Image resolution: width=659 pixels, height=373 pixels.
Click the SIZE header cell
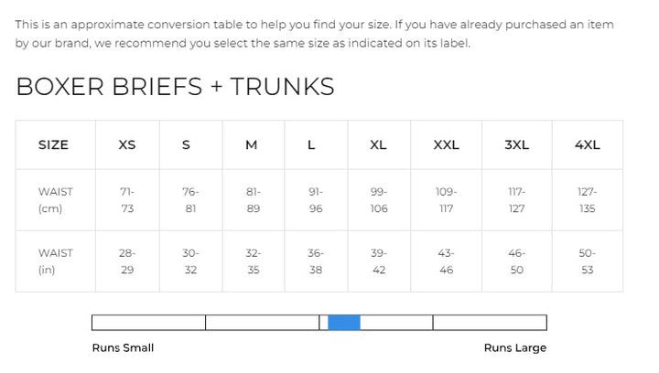pos(53,144)
